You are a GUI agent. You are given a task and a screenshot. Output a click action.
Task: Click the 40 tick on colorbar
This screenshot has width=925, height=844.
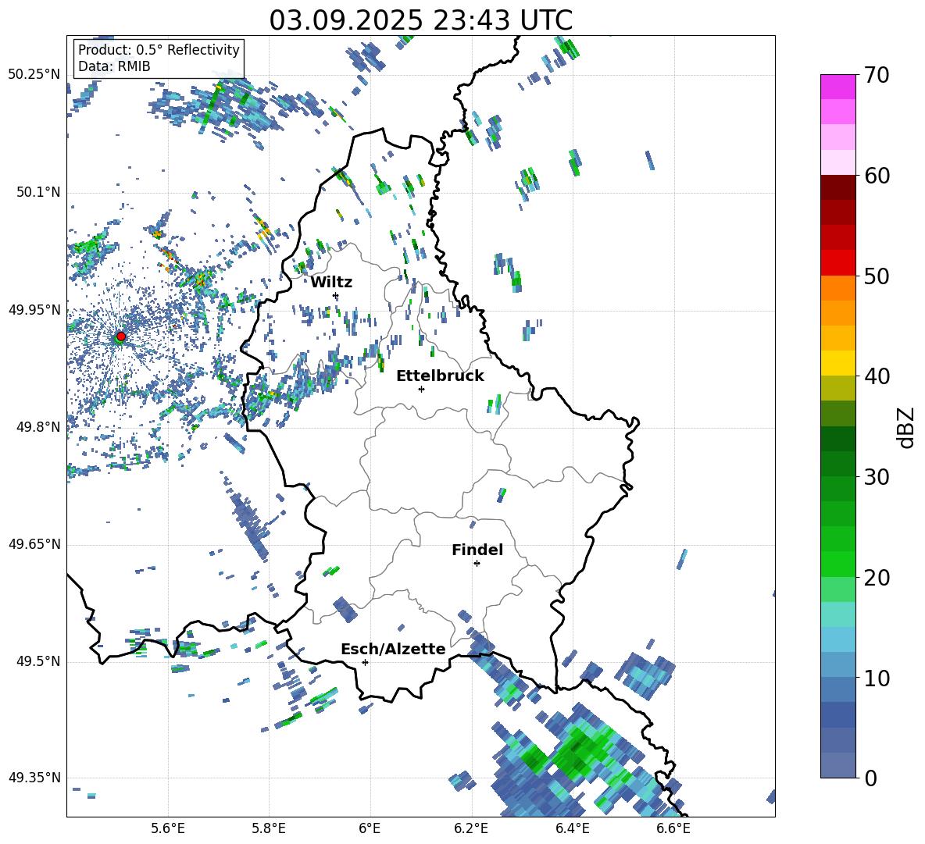click(x=877, y=376)
